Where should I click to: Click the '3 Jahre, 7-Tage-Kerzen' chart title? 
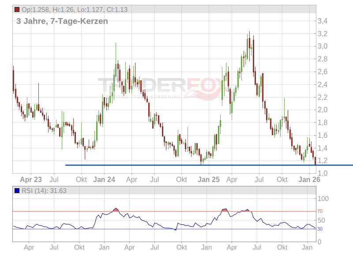click(62, 21)
